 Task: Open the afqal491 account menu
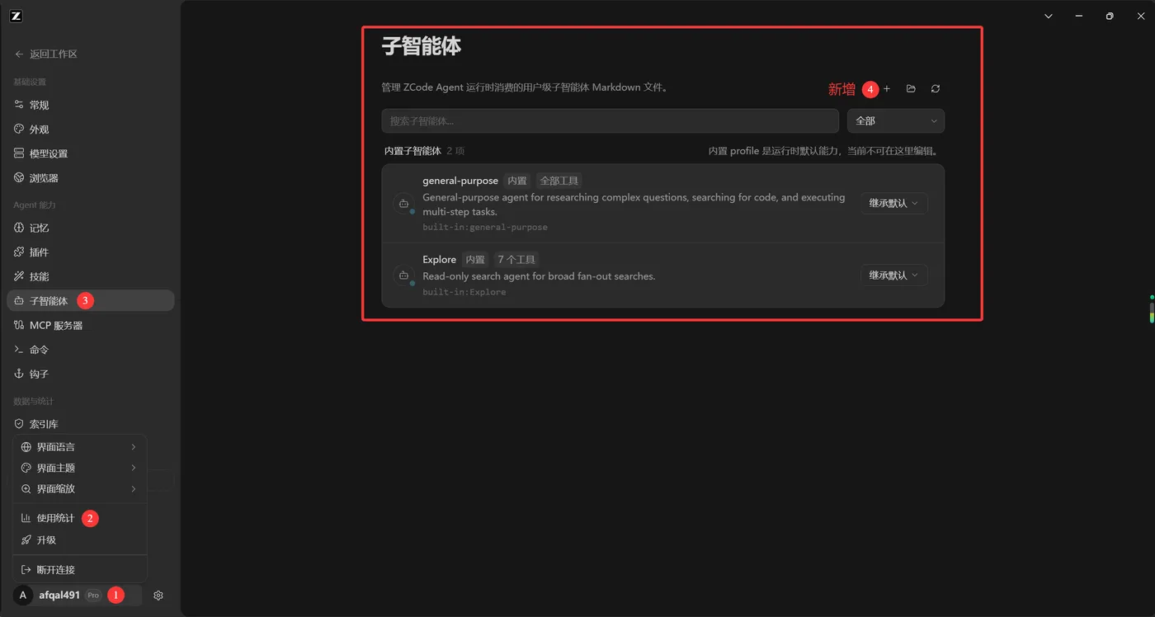(x=77, y=596)
